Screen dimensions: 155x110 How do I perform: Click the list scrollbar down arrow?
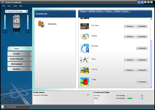pos(151,87)
